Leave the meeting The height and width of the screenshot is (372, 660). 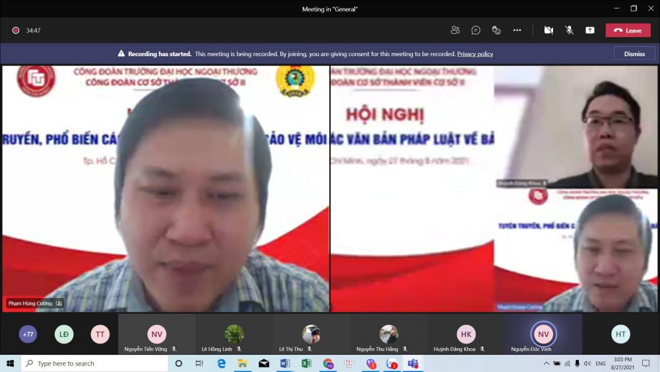click(x=628, y=30)
